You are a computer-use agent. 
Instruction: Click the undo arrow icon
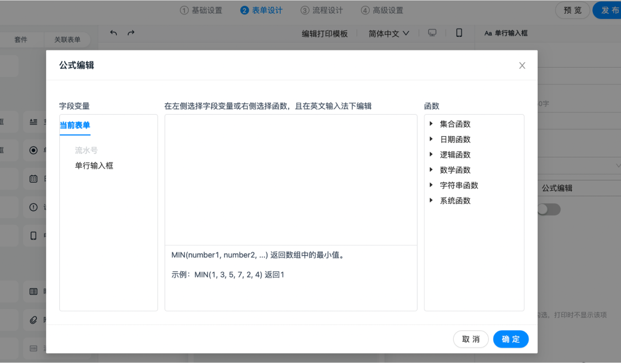(113, 33)
